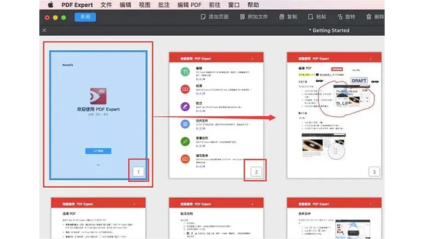The width and height of the screenshot is (424, 239).
Task: Open the 前往 menu
Action: pos(214,5)
